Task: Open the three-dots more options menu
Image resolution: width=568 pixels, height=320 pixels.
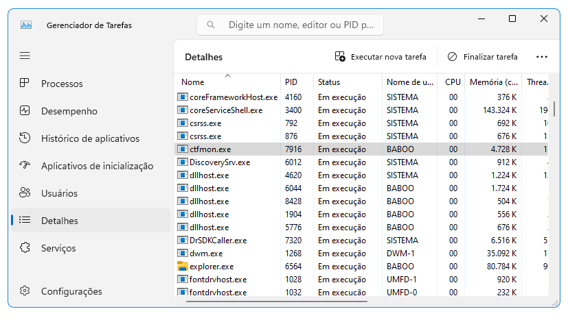Action: pos(541,57)
